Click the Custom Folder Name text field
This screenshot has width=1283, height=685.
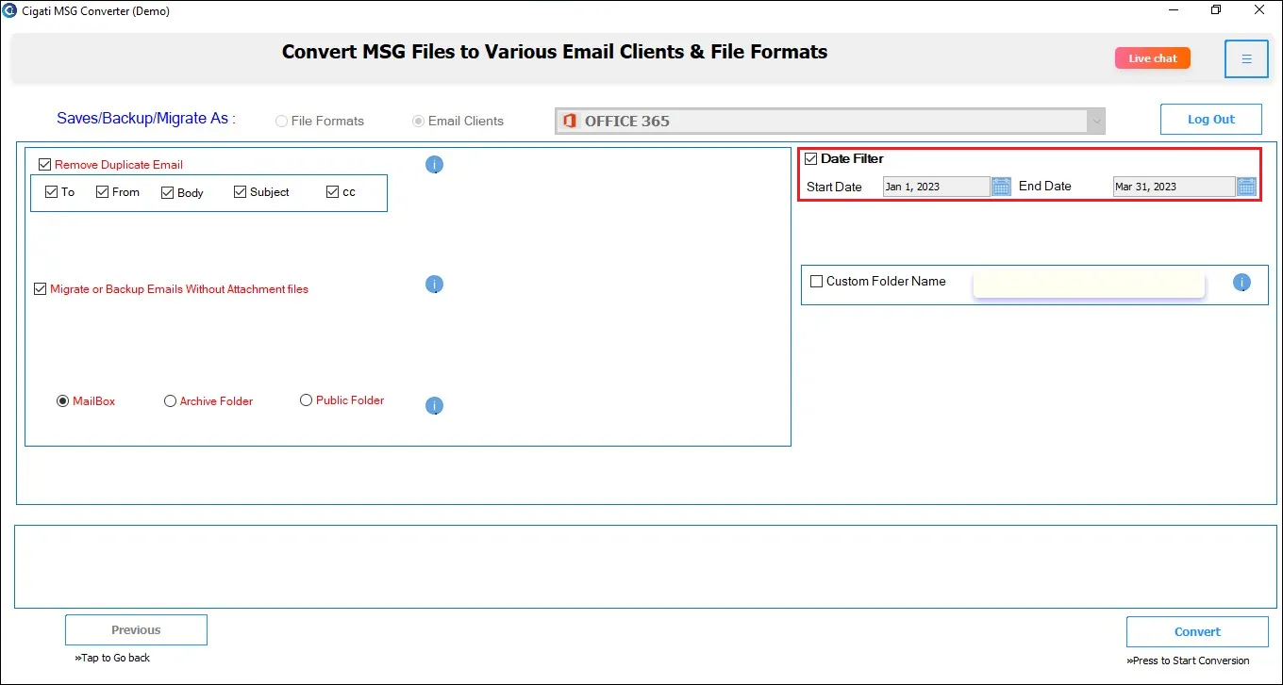click(x=1090, y=284)
